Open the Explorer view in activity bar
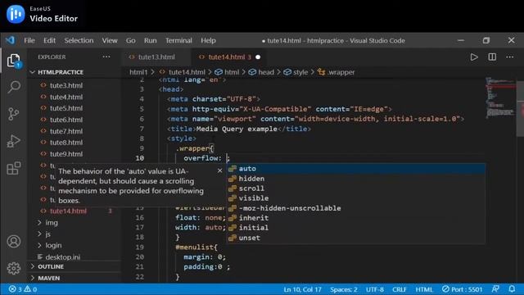 (x=14, y=61)
